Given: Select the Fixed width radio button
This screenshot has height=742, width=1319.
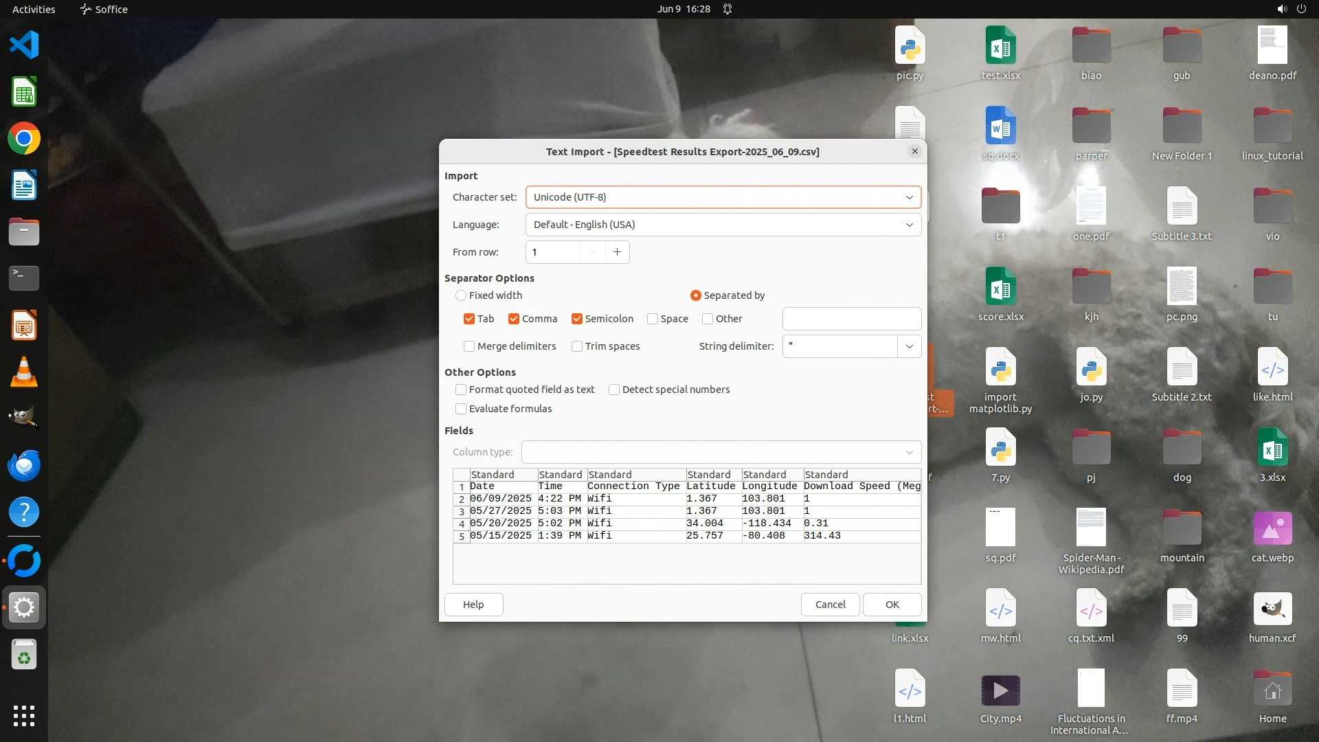Looking at the screenshot, I should tap(461, 295).
